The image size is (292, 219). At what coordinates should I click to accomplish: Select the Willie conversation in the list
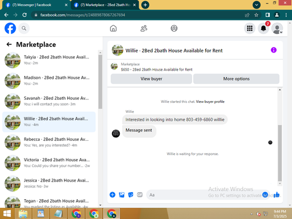49,121
